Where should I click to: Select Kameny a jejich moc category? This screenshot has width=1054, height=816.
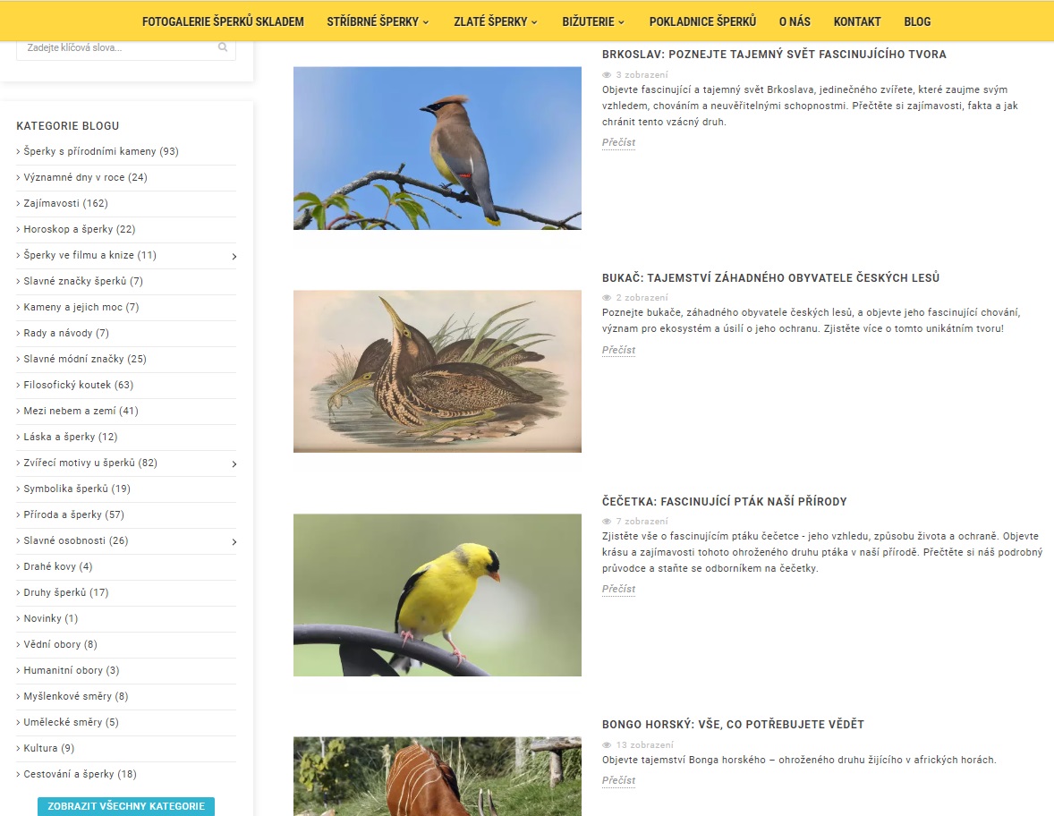[81, 307]
